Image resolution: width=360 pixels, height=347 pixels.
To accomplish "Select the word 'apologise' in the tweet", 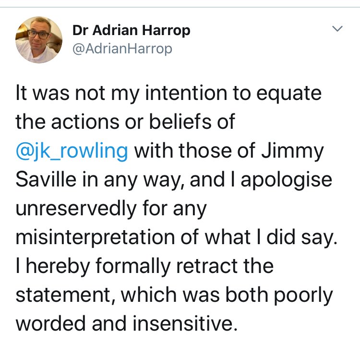I will pos(286,181).
